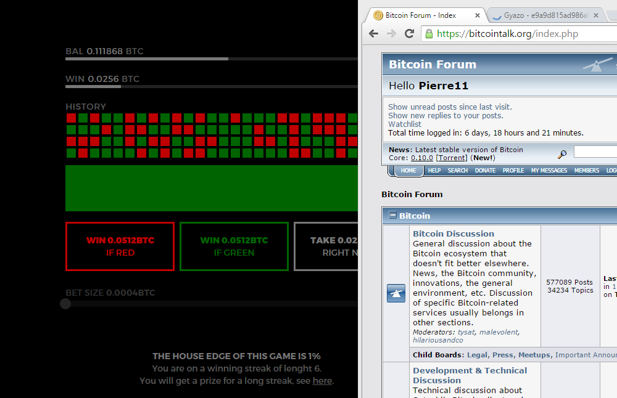
Task: Click the 'Total time logged in' text
Action: coord(486,133)
